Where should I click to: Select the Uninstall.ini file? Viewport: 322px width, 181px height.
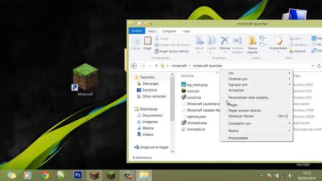pos(193,129)
